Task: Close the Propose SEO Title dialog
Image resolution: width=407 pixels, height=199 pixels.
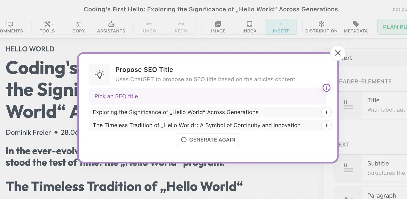Action: tap(338, 53)
